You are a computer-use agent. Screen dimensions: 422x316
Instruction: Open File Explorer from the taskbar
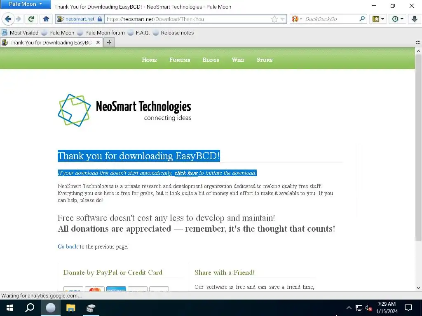coord(70,308)
